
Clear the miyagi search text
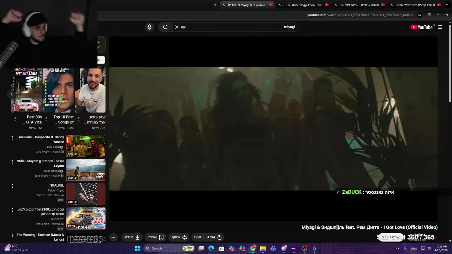pyautogui.click(x=177, y=27)
